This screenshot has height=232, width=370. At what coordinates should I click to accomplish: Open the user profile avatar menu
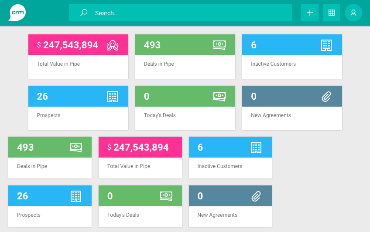tap(353, 13)
